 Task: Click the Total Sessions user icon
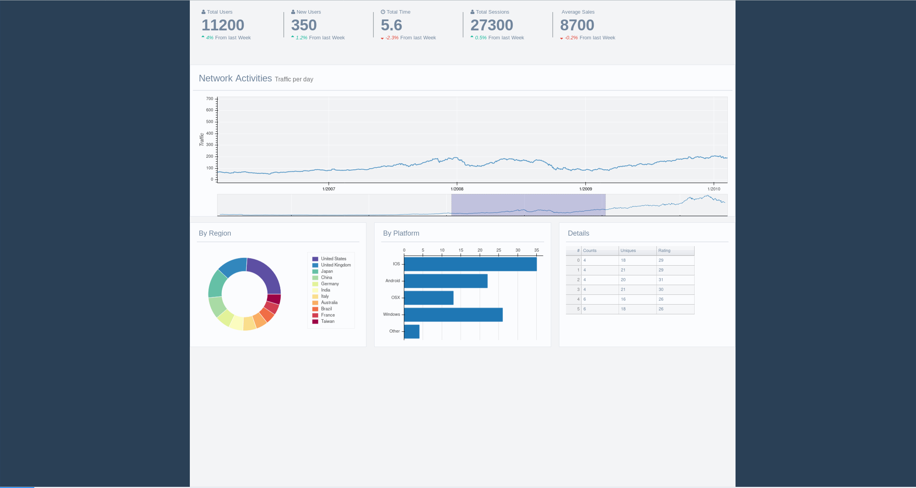tap(472, 12)
